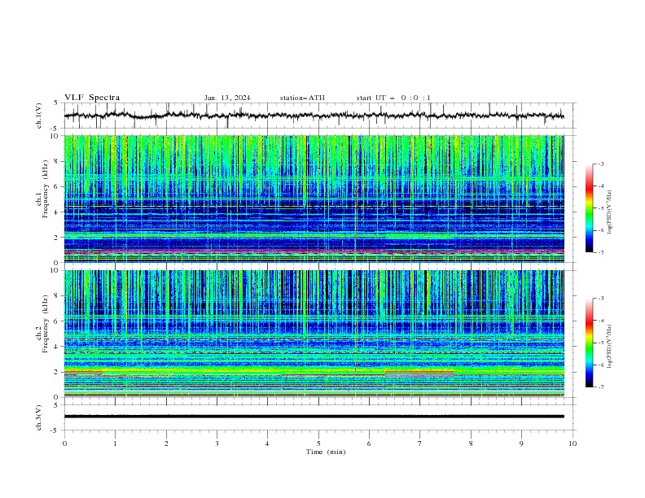Click the time axis tick label "10"
Viewport: 645px width, 498px height.
[573, 443]
